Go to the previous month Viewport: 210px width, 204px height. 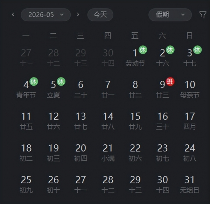[x=13, y=15]
